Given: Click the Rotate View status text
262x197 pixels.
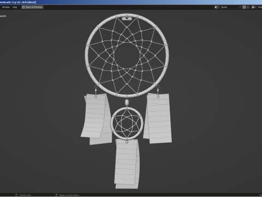Looking at the screenshot, I should point(25,195).
